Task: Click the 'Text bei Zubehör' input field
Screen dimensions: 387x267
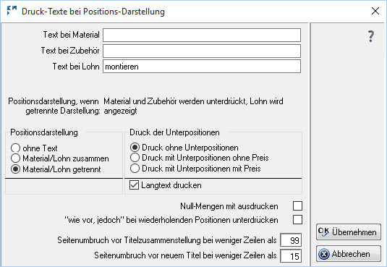Action: [202, 51]
